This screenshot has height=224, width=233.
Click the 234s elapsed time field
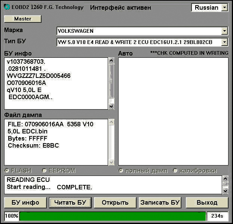[217, 216]
